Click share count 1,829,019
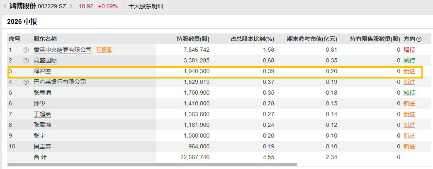 coord(196,82)
